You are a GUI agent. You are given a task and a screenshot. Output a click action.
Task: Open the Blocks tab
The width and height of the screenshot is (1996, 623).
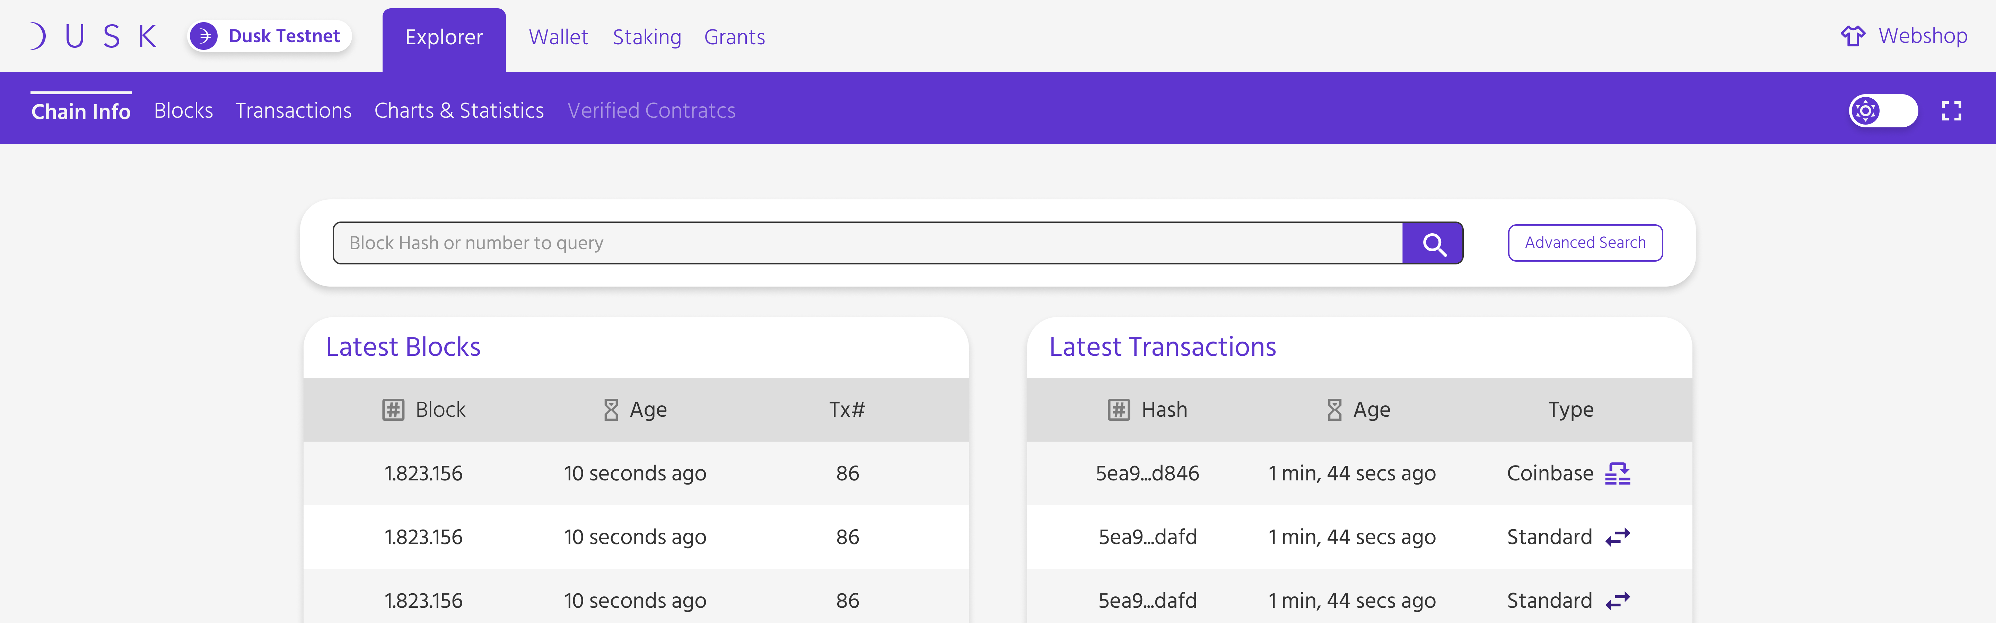coord(184,111)
